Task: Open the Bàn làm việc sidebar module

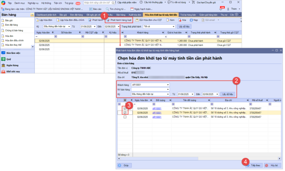Action: (12, 53)
